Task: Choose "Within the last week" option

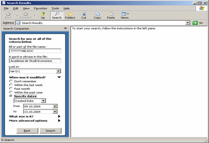Action: pos(11,85)
